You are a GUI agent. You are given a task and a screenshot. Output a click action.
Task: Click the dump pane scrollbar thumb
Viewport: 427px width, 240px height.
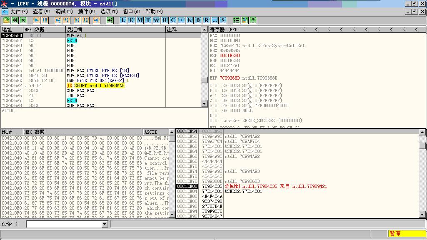click(172, 139)
